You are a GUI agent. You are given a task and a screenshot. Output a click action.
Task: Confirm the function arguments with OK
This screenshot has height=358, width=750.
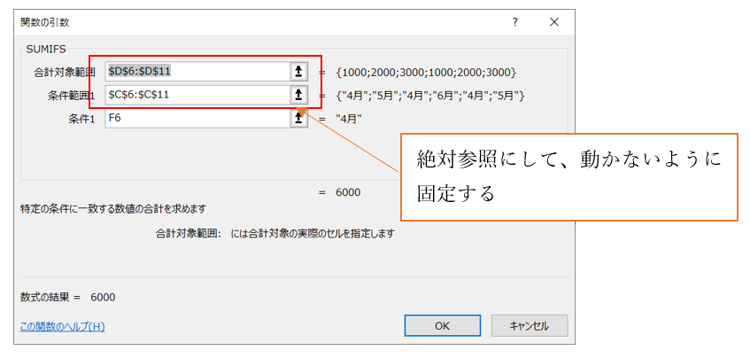click(442, 326)
